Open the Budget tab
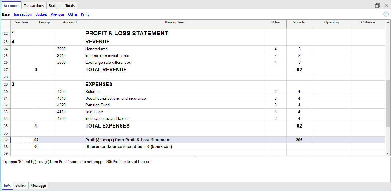 pyautogui.click(x=55, y=6)
